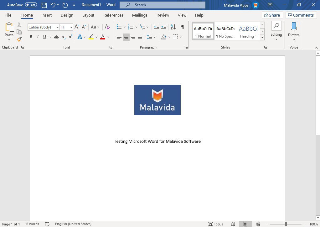Click the Dictate microphone icon

(x=294, y=27)
